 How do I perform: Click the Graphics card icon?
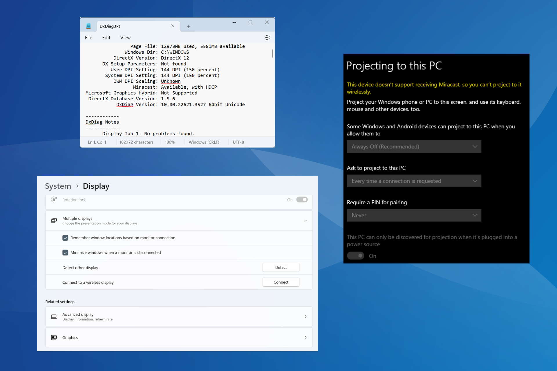[x=54, y=337]
